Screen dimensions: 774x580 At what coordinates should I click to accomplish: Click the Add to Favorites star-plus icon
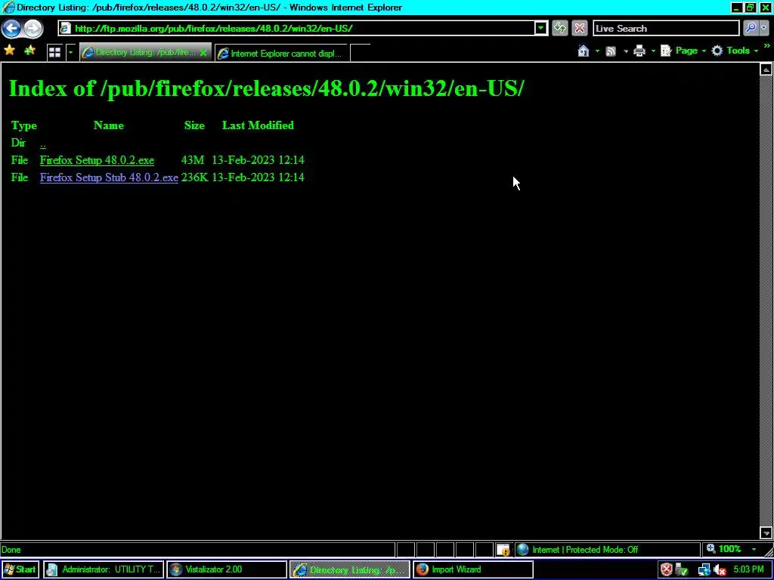[29, 51]
